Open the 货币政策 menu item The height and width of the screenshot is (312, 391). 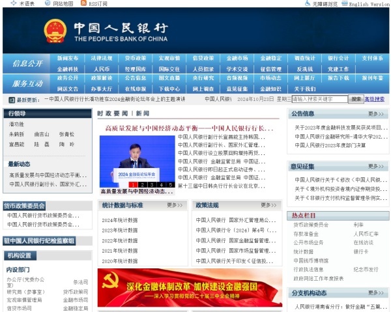tap(136, 58)
